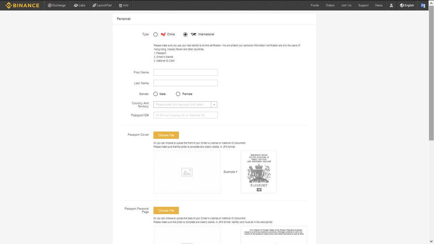Go to the LaunchPad menu item
Screen dimensions: 434x244
point(102,5)
